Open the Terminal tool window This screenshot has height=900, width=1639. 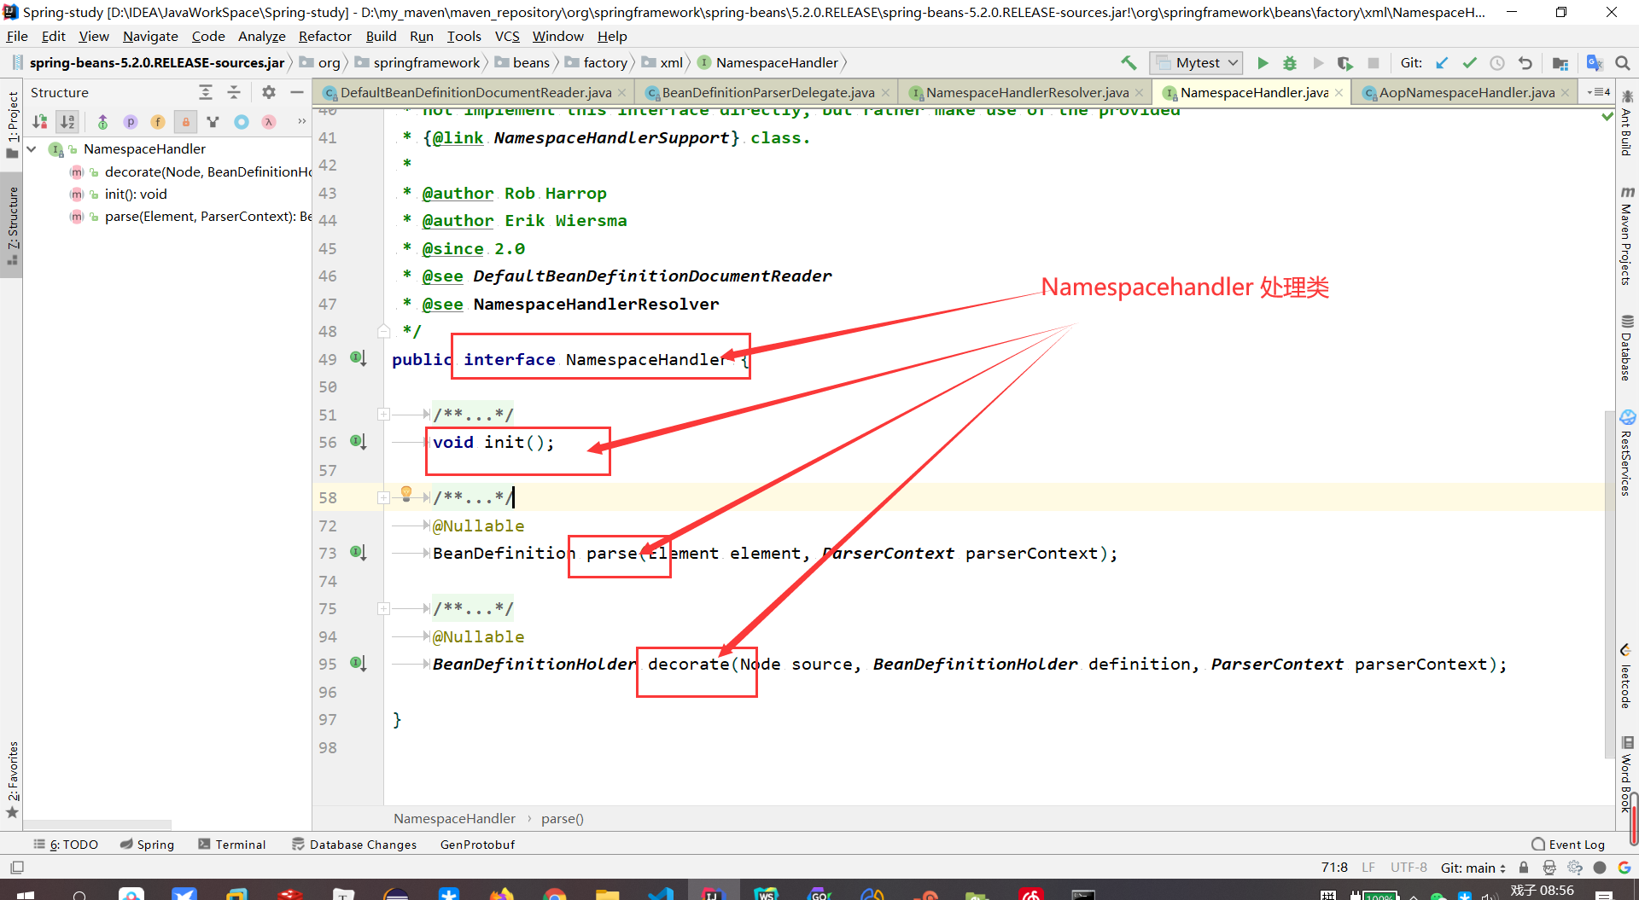coord(232,844)
